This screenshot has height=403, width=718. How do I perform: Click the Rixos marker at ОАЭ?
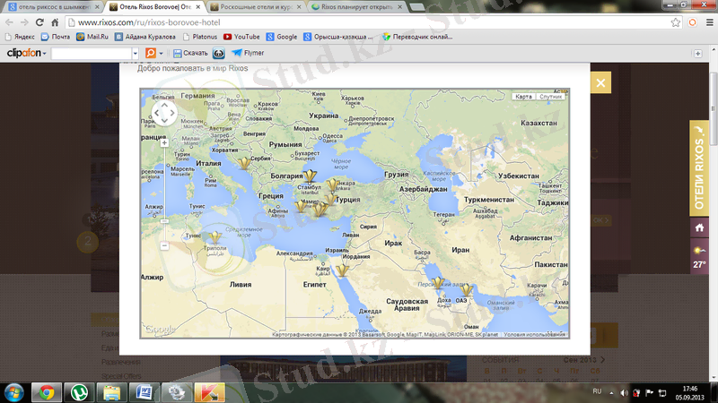(x=466, y=289)
